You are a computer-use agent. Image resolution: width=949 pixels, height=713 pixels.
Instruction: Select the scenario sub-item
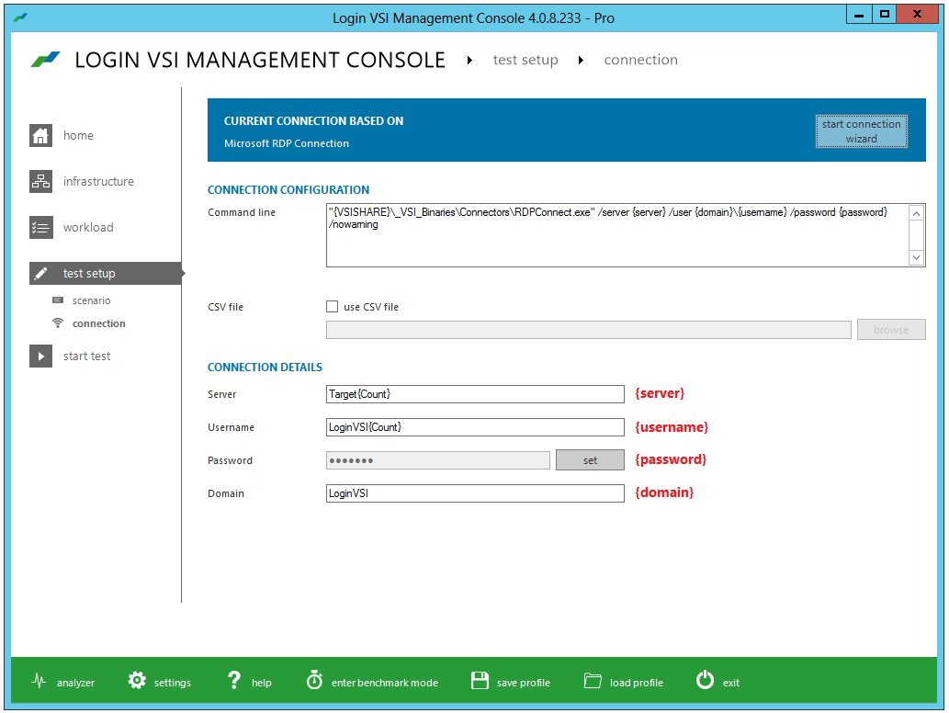[91, 300]
